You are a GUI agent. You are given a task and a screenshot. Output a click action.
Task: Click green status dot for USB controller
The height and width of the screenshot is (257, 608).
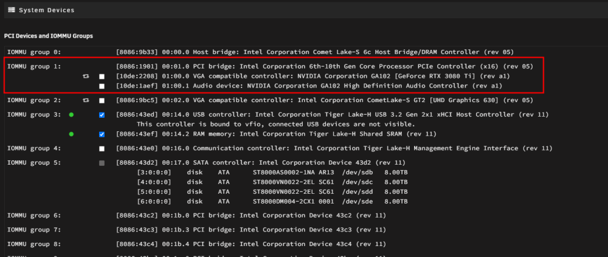click(x=71, y=115)
